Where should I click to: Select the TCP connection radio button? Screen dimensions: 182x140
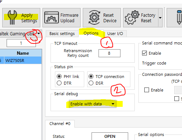coord(91,77)
